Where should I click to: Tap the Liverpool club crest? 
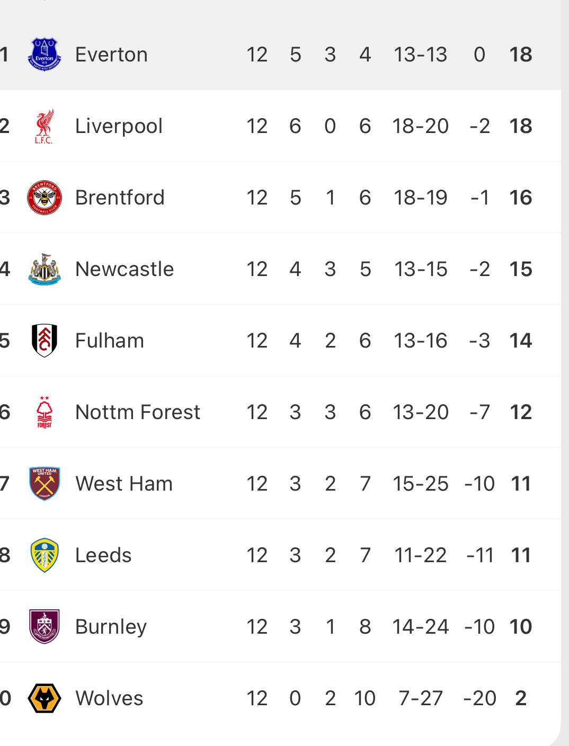pos(45,126)
